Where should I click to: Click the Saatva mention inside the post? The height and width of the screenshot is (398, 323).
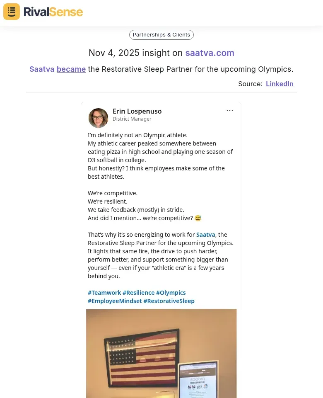tap(205, 234)
